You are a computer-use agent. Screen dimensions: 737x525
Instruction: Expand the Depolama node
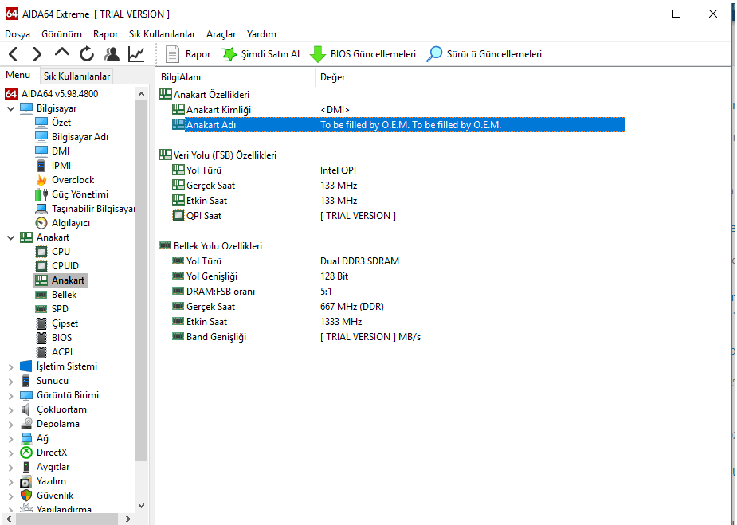[11, 425]
